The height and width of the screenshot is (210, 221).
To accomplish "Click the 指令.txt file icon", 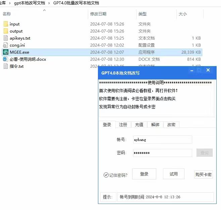I will coord(6,66).
